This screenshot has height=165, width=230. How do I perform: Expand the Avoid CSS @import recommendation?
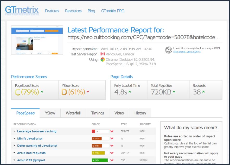click(x=14, y=160)
